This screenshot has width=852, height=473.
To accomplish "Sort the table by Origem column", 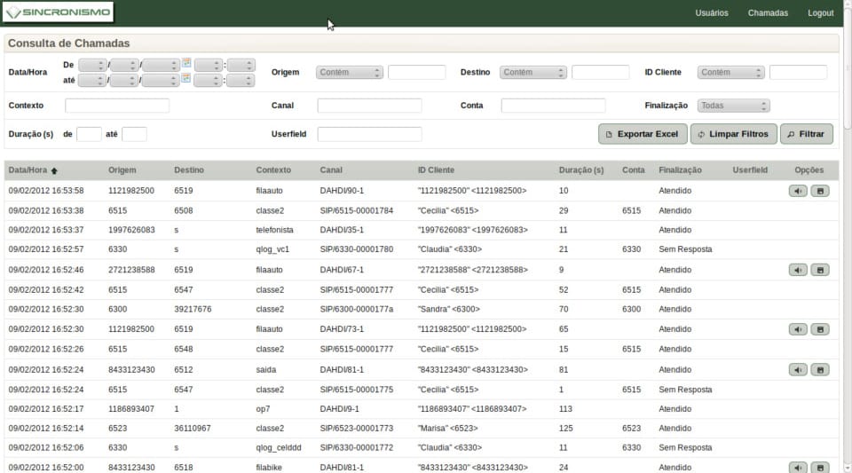I will 122,170.
